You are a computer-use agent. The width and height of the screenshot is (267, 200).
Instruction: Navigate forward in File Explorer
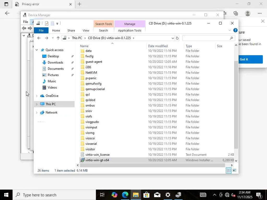tap(46, 38)
